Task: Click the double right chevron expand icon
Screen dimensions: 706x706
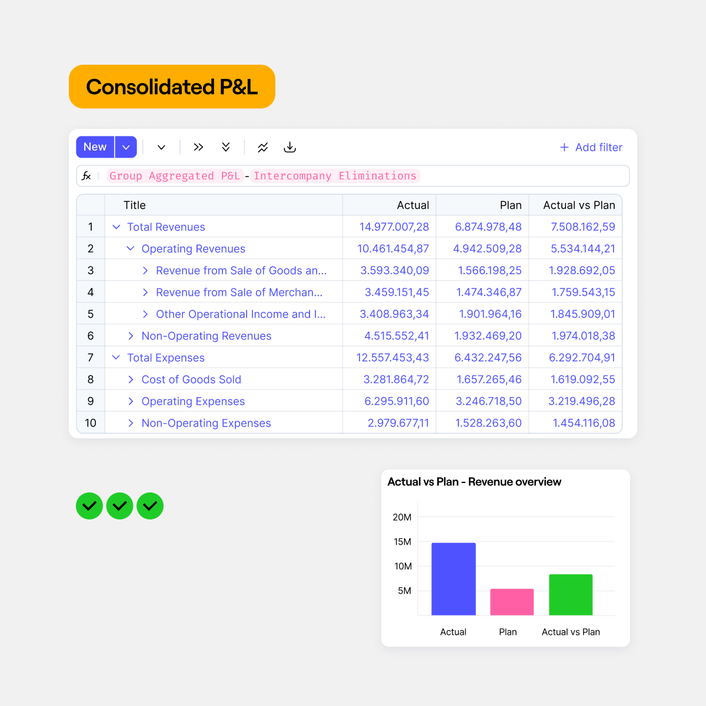Action: tap(198, 147)
